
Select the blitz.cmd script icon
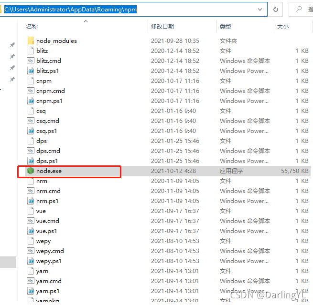(31, 61)
